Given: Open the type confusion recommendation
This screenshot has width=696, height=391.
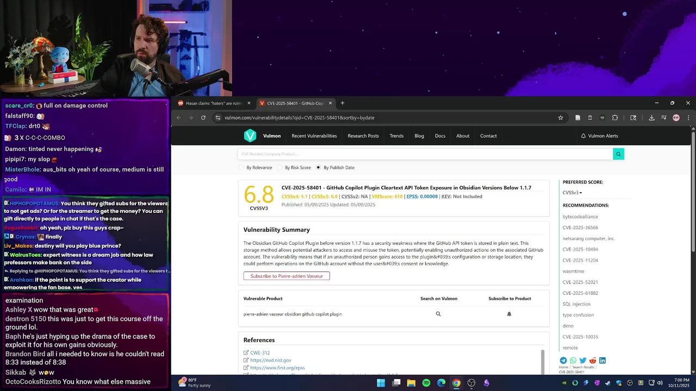Looking at the screenshot, I should coord(578,315).
